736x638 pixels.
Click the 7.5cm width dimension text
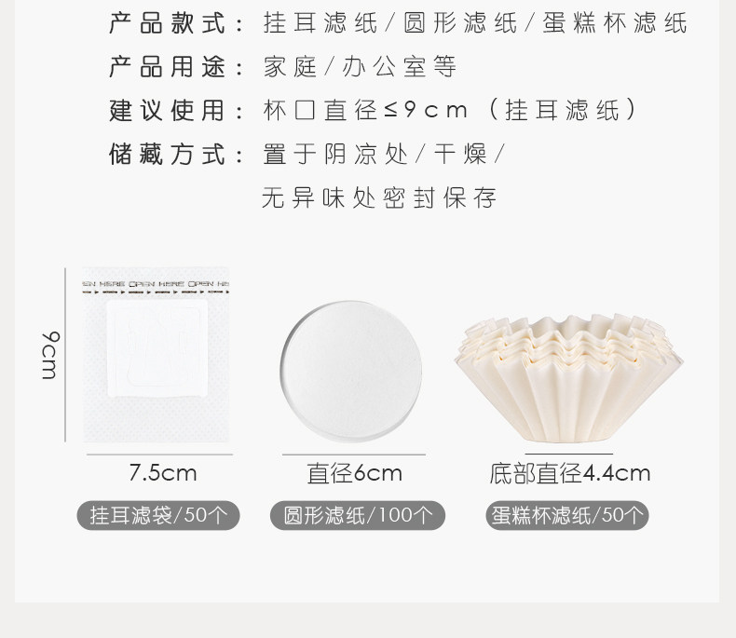163,473
